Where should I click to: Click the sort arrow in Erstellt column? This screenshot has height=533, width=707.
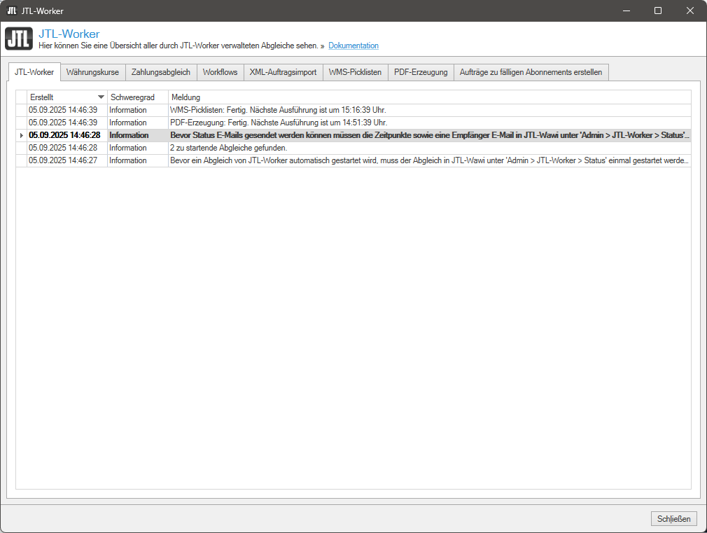[101, 97]
